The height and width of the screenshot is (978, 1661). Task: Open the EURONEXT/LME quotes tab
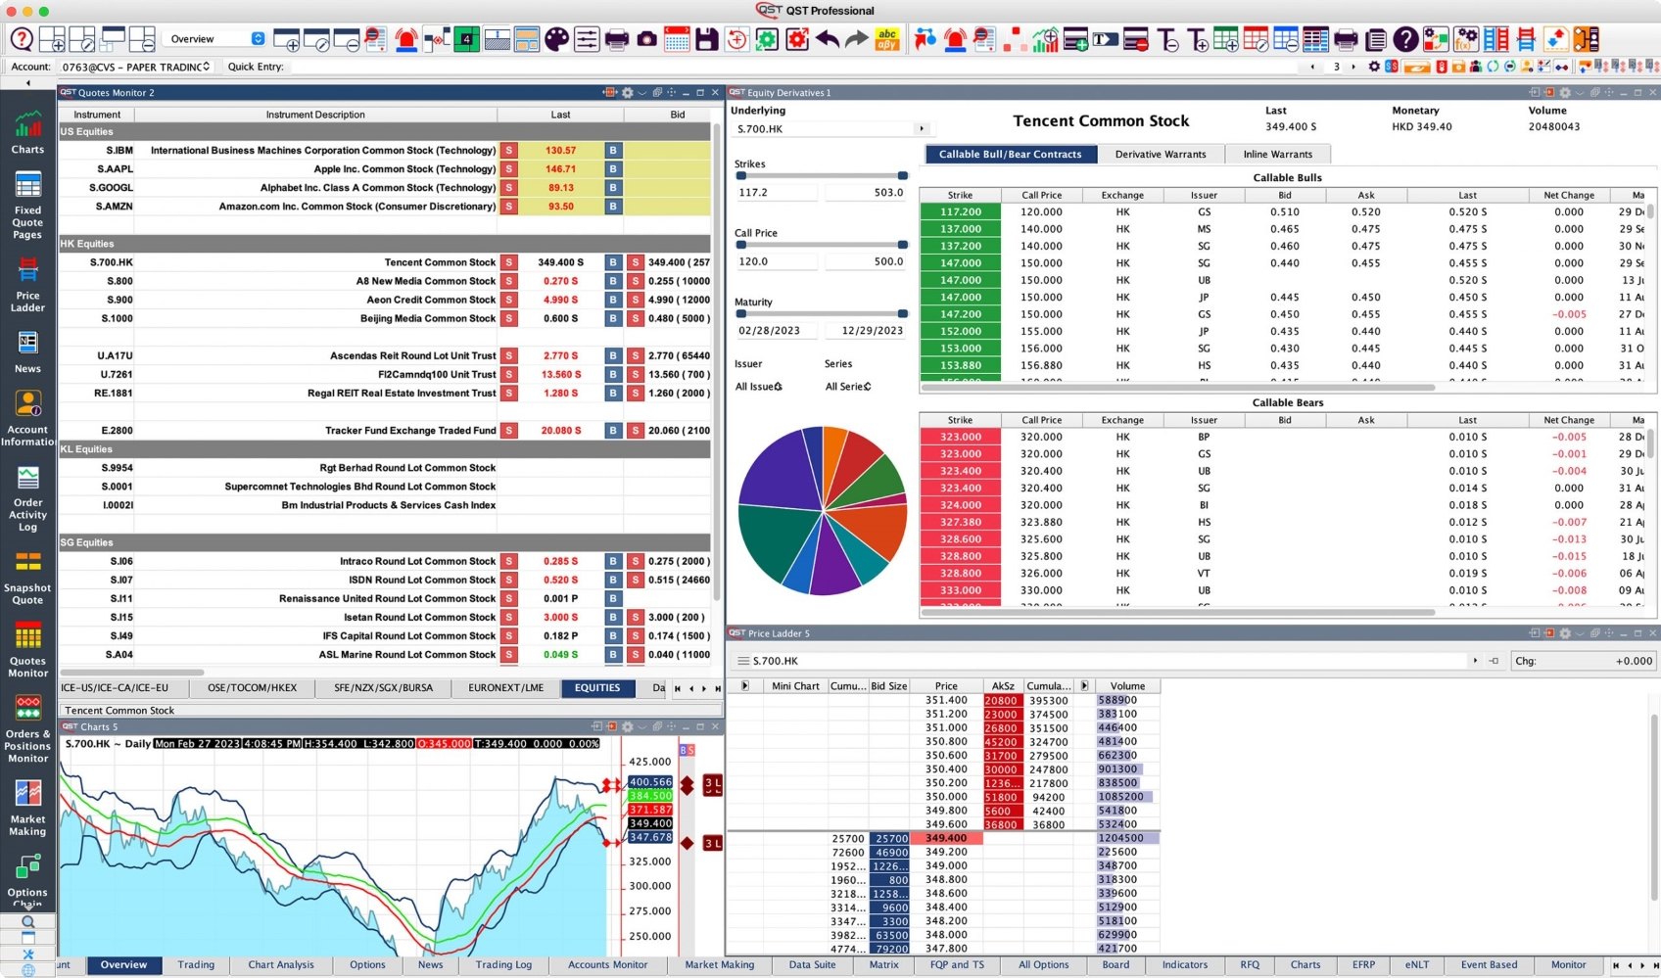click(505, 688)
